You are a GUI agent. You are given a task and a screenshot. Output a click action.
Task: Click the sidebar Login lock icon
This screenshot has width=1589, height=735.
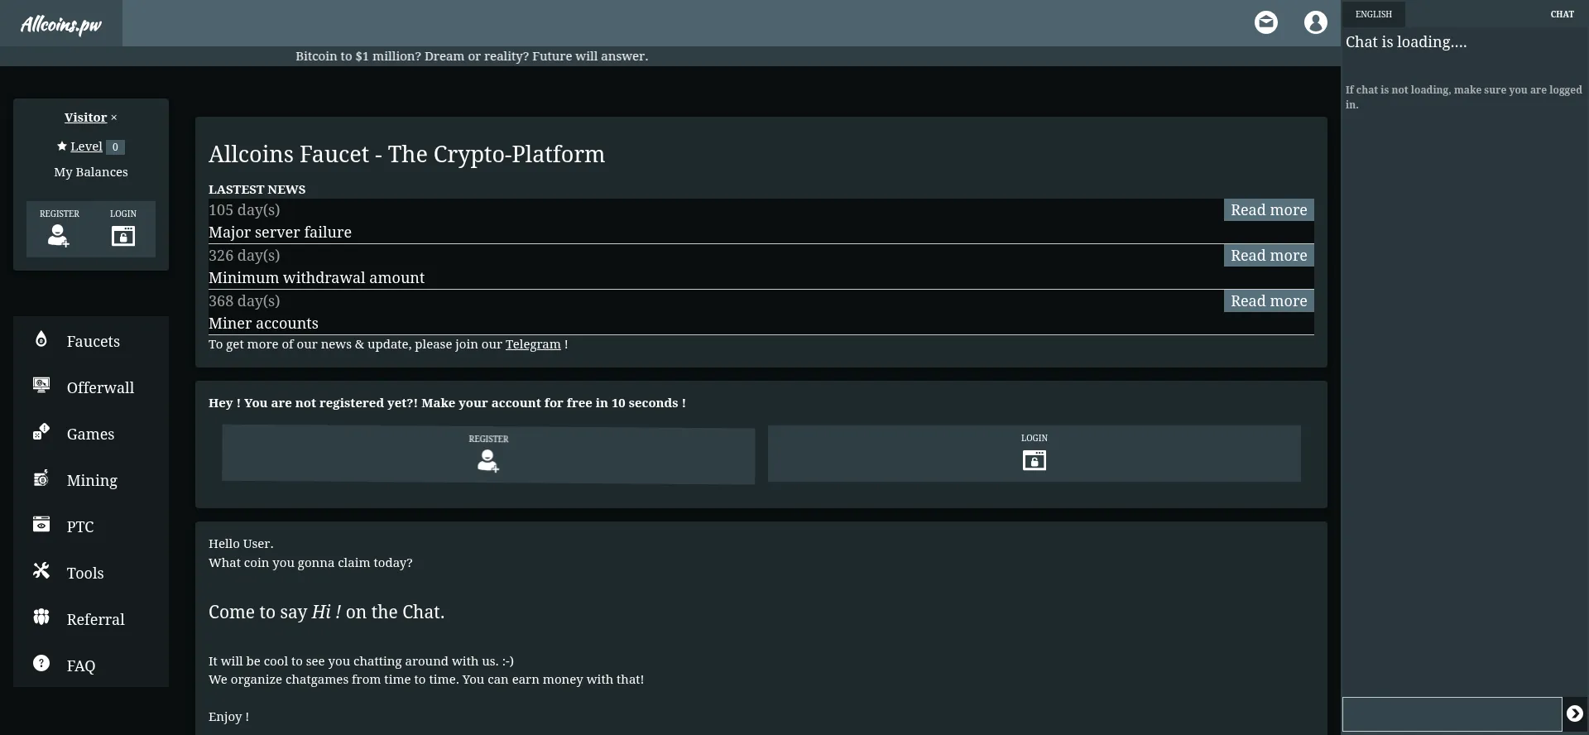[123, 236]
